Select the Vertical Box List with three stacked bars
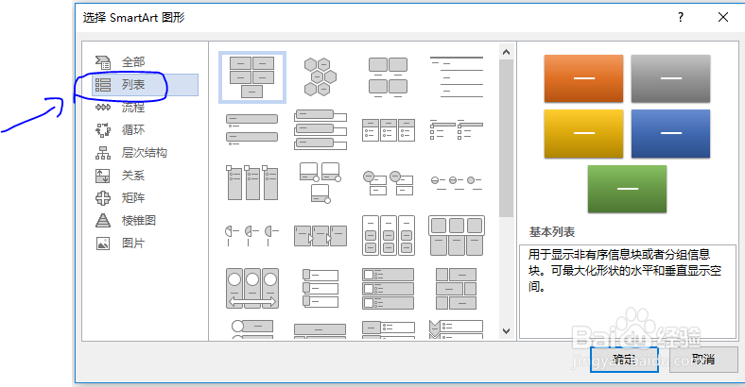This screenshot has width=745, height=387. [x=321, y=129]
